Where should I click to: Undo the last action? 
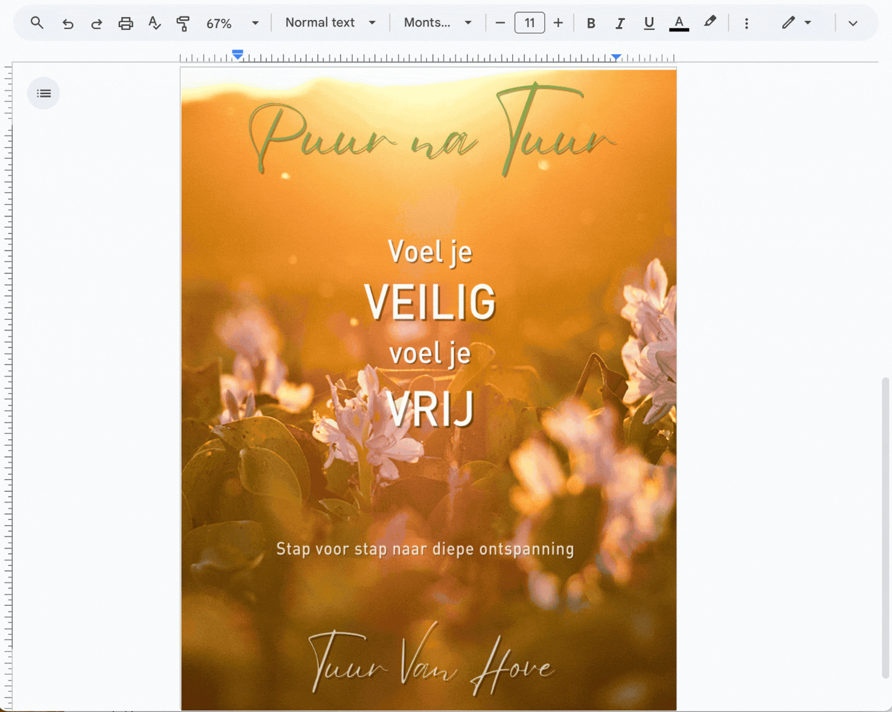pyautogui.click(x=68, y=23)
